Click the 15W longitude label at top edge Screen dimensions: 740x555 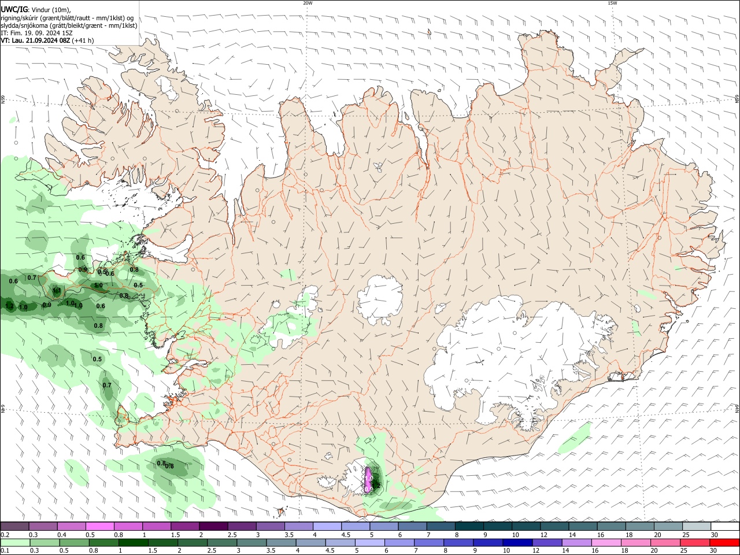(613, 3)
